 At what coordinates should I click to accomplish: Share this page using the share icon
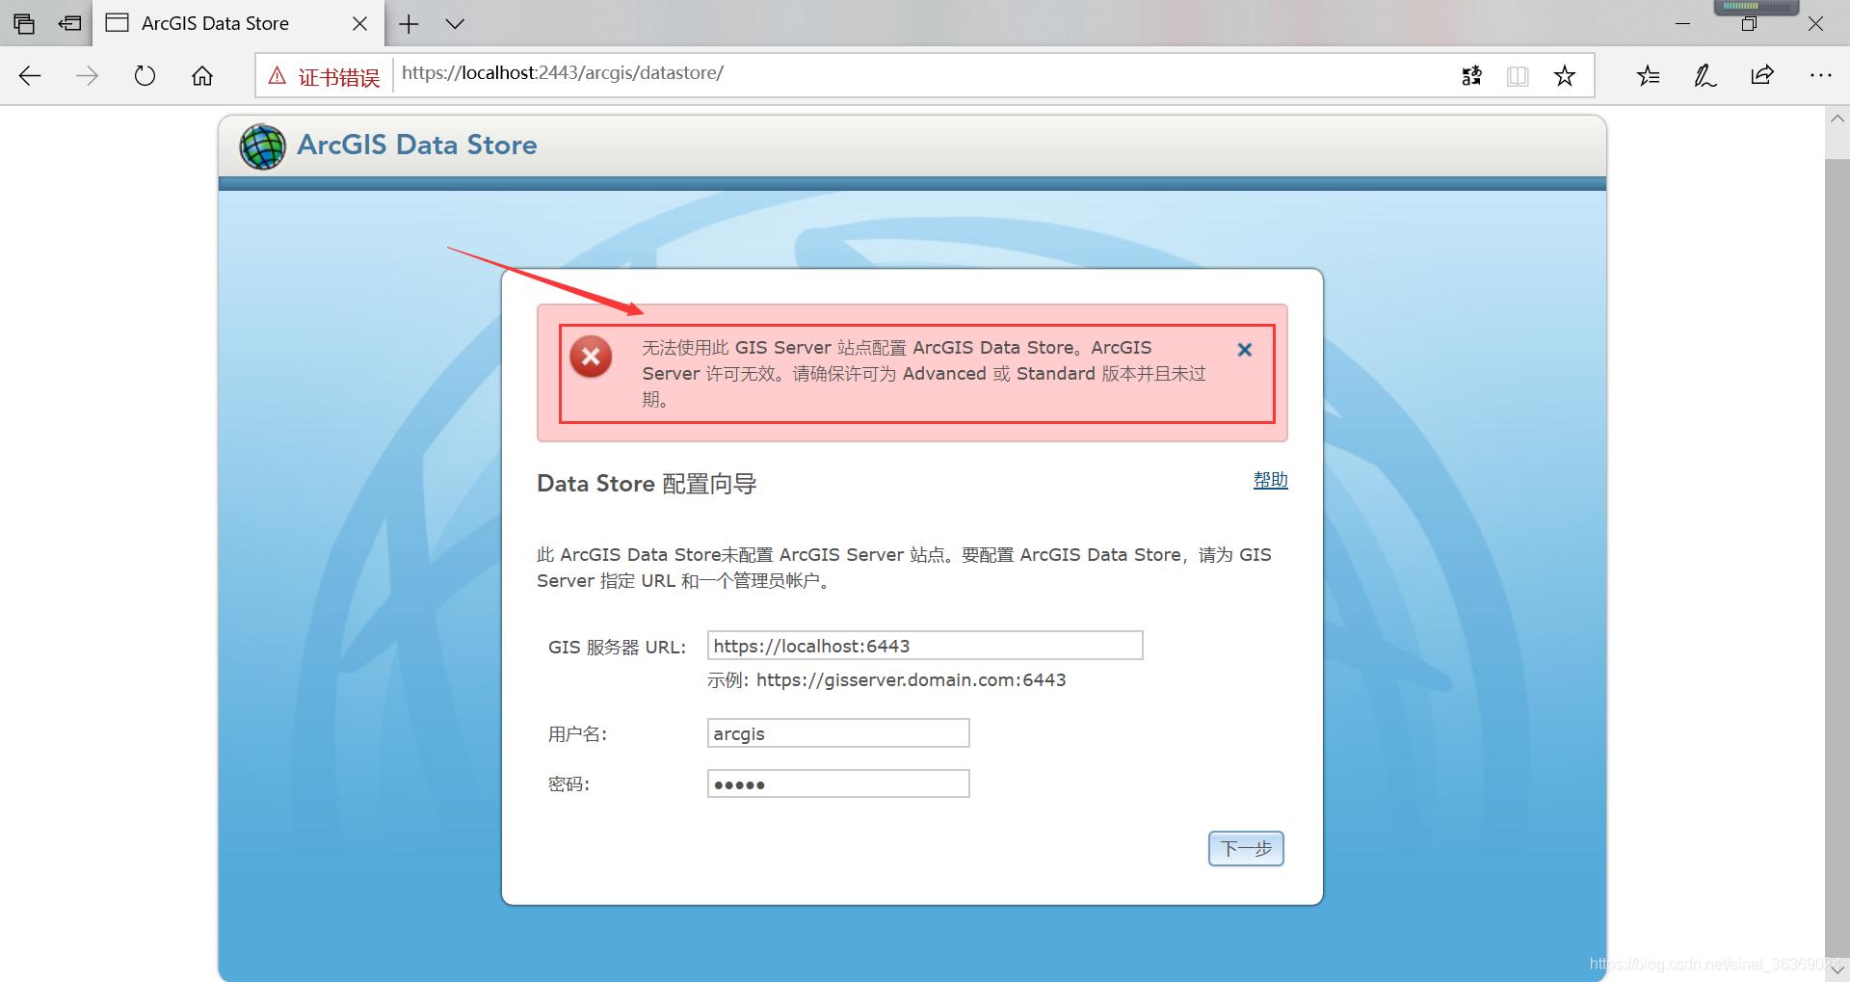(x=1762, y=74)
